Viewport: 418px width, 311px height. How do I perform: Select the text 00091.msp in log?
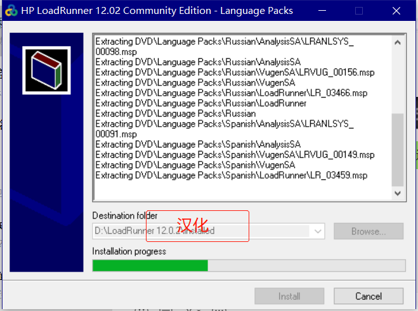coord(116,134)
